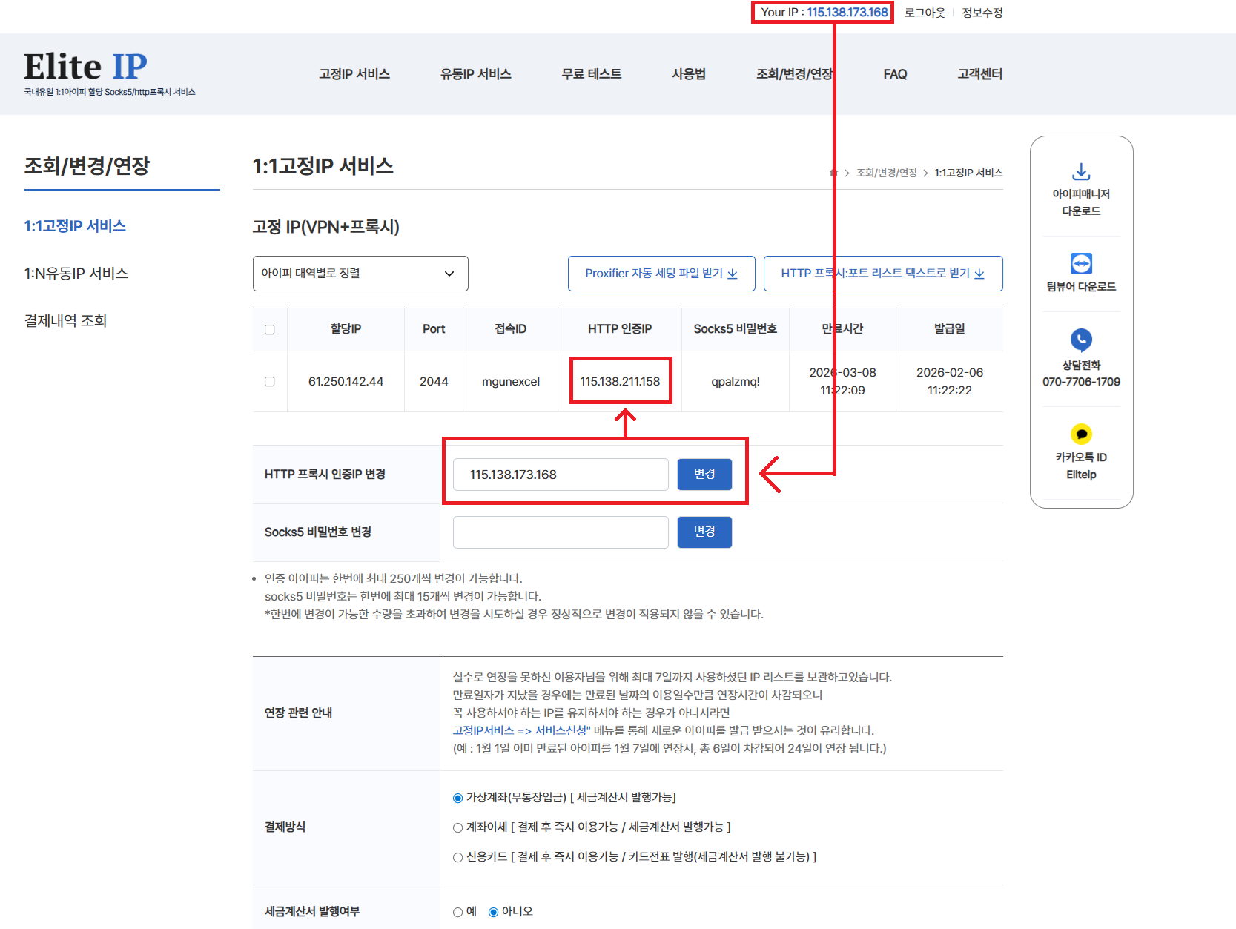Select 신용카드 payment radio button
This screenshot has width=1236, height=929.
457,857
